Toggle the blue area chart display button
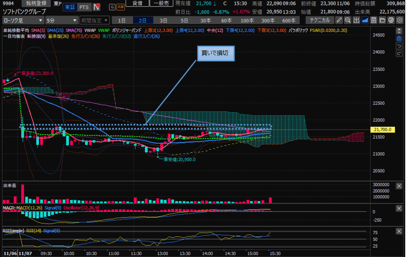 pyautogui.click(x=365, y=20)
